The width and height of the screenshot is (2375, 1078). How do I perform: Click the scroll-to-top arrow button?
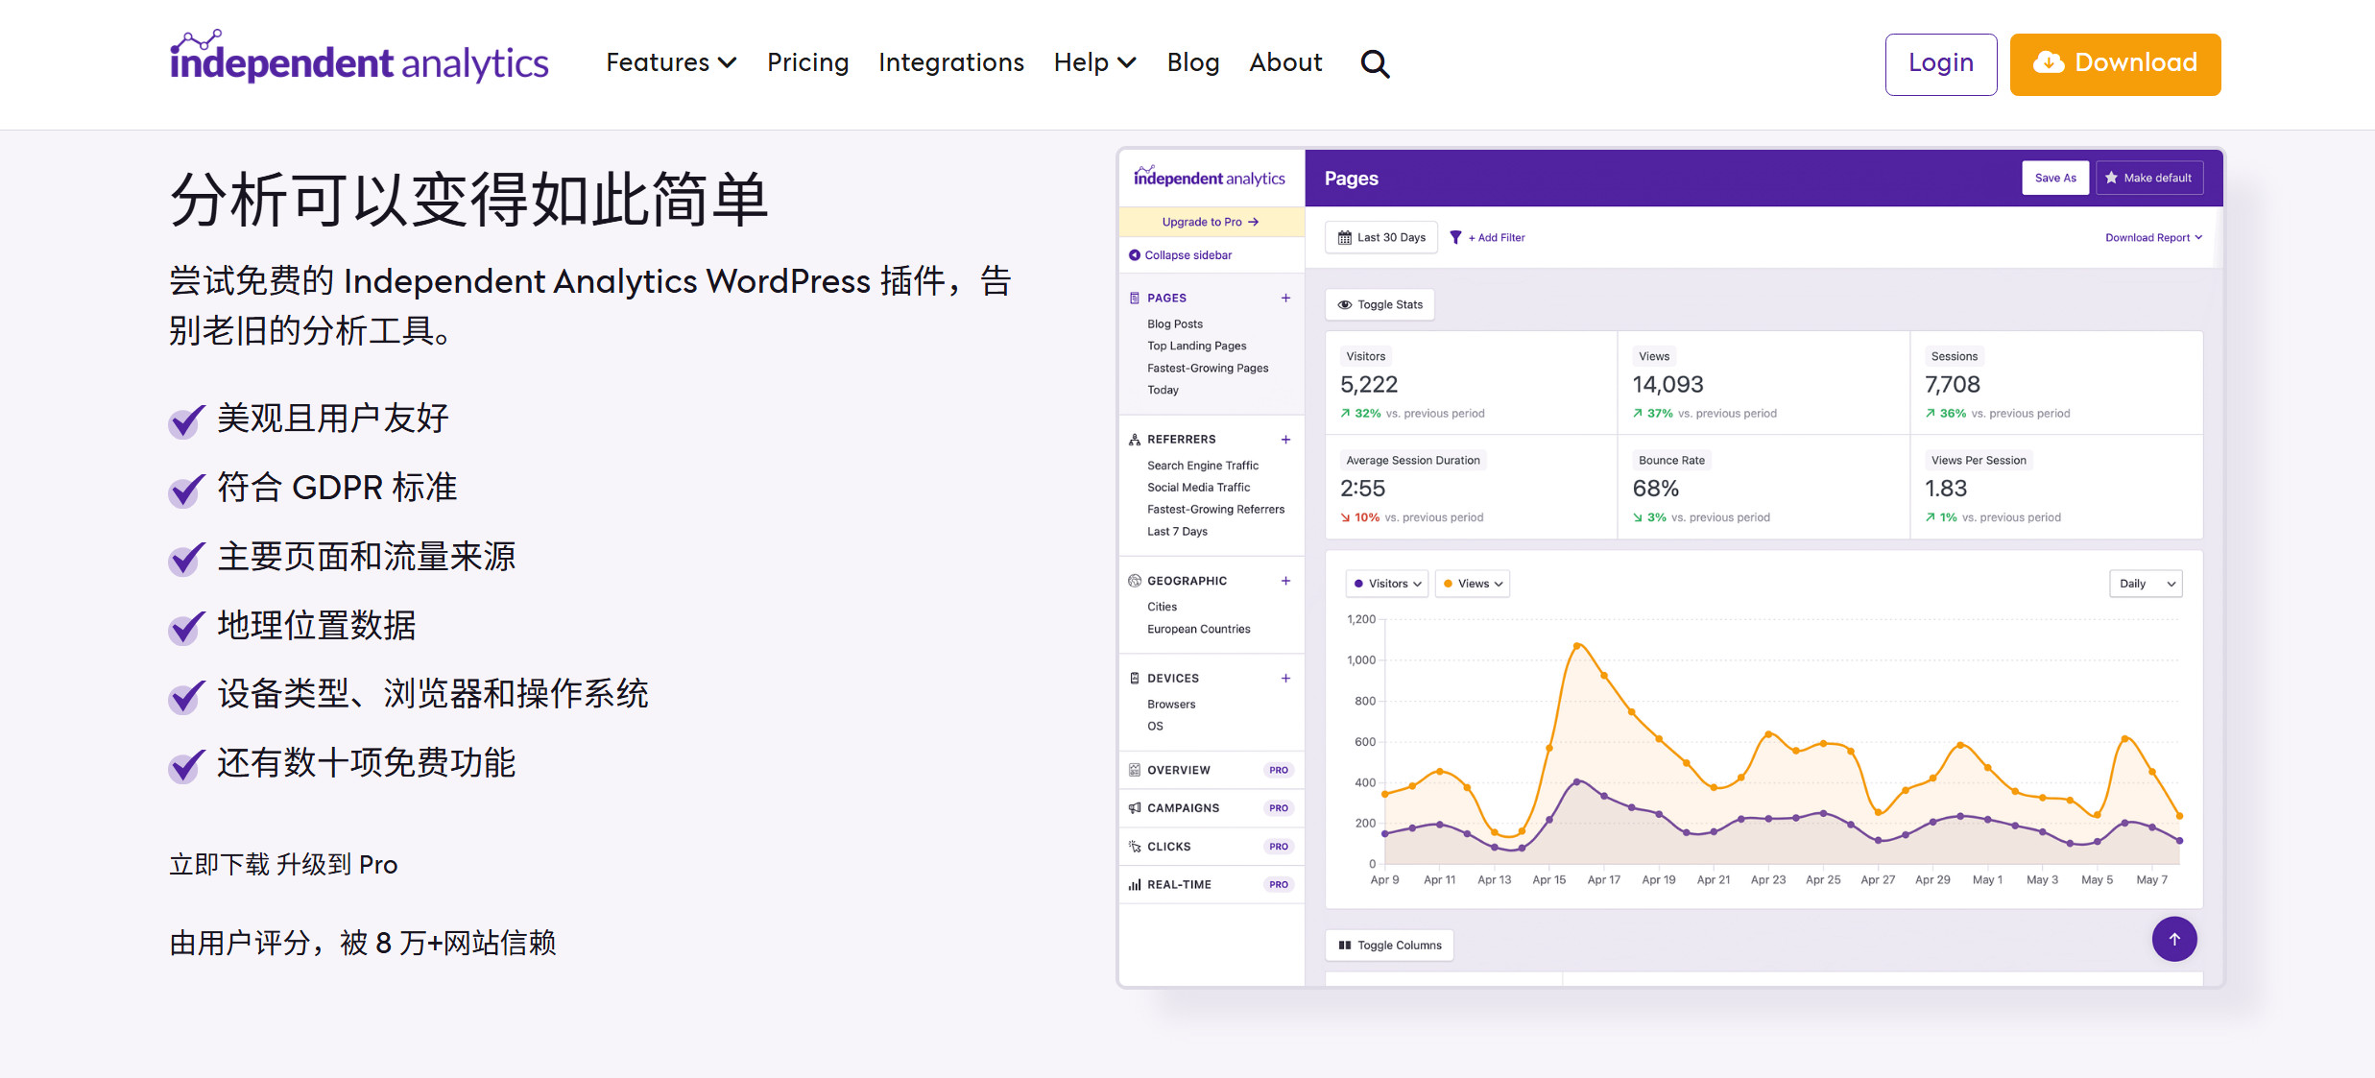tap(2174, 939)
